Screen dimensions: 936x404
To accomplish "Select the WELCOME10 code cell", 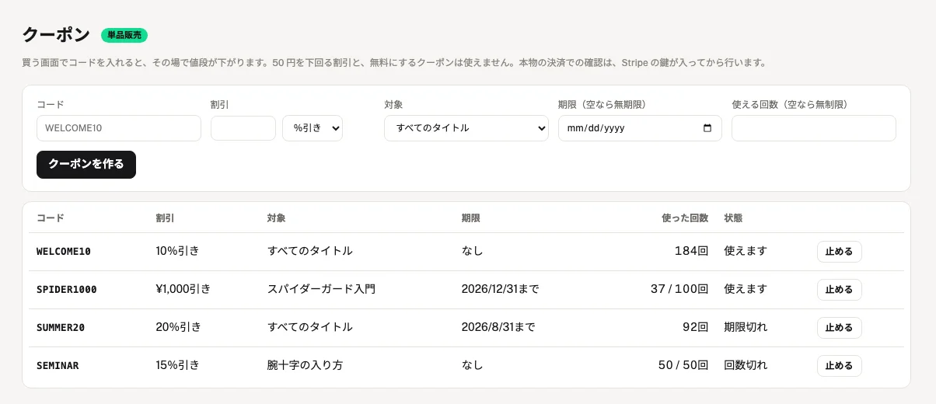I will tap(64, 252).
